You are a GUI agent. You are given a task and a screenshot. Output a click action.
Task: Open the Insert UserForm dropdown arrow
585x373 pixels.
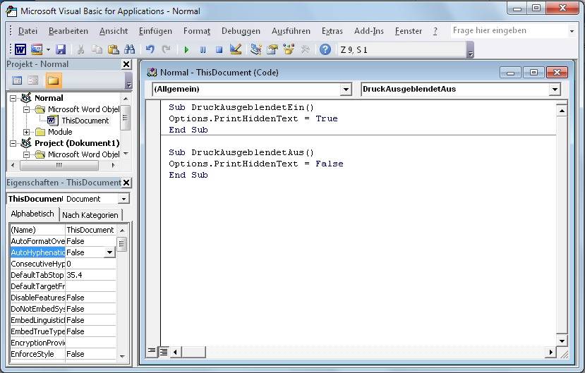coord(48,49)
